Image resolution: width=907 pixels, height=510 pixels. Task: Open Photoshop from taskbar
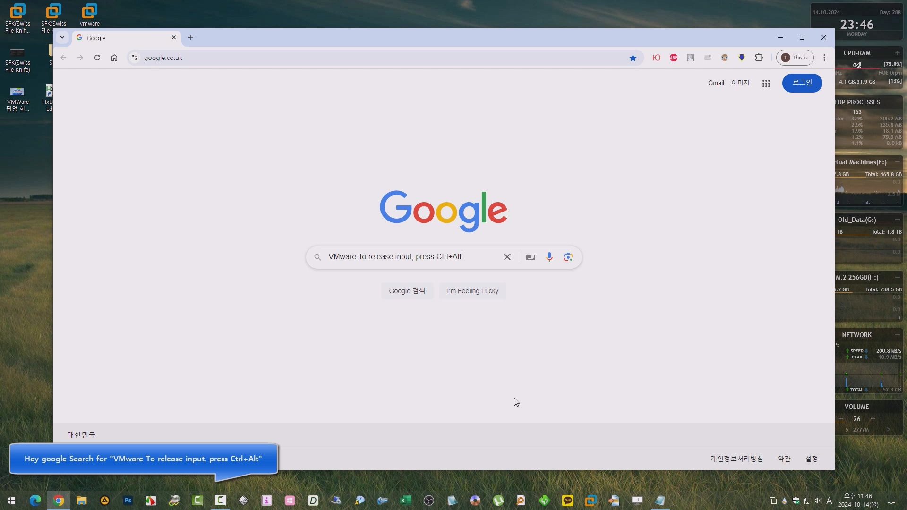(128, 501)
